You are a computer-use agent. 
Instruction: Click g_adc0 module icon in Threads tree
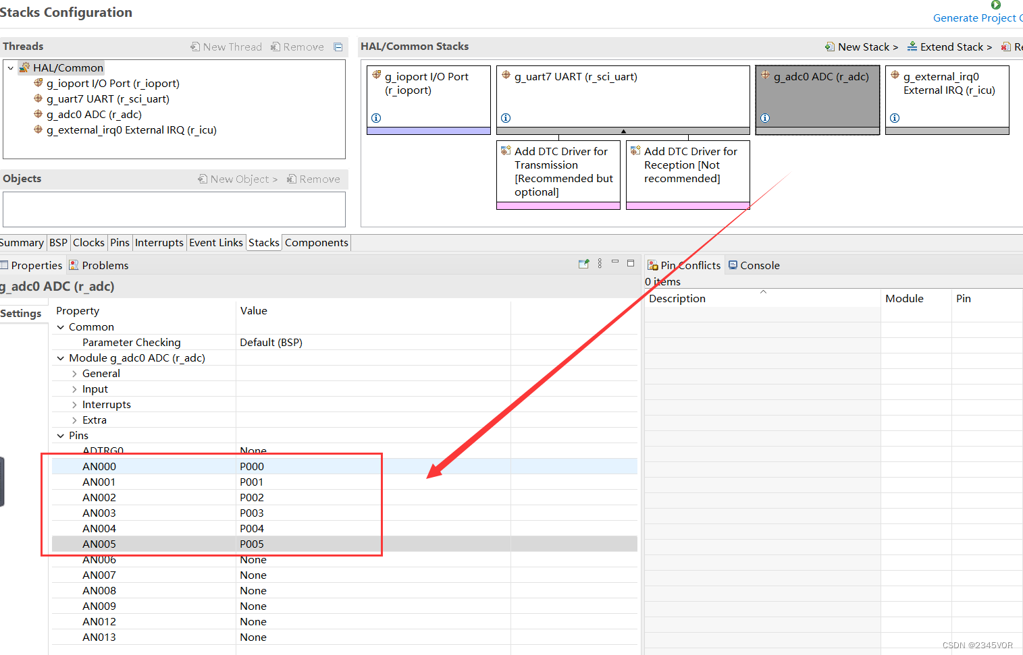38,114
